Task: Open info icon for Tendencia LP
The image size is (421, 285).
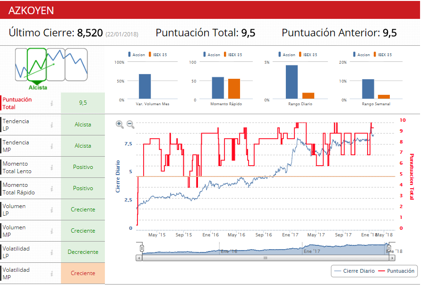Action: [x=52, y=125]
